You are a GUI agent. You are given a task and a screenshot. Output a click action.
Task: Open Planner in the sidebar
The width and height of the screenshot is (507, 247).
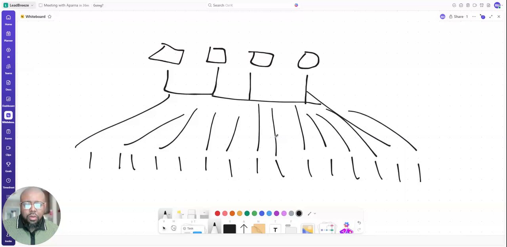[x=8, y=36]
